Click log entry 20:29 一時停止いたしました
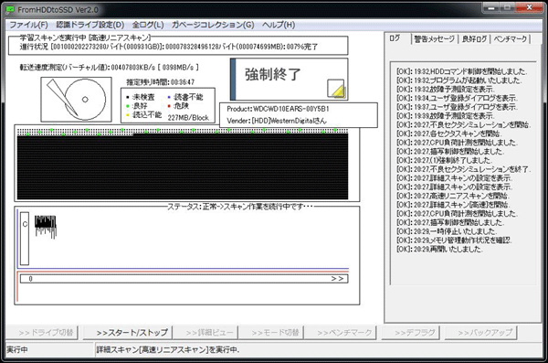This screenshot has width=548, height=363. pos(447,231)
